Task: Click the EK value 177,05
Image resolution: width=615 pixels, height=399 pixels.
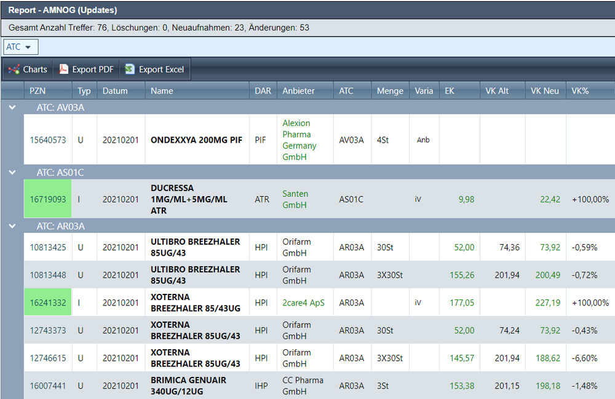Action: (462, 302)
